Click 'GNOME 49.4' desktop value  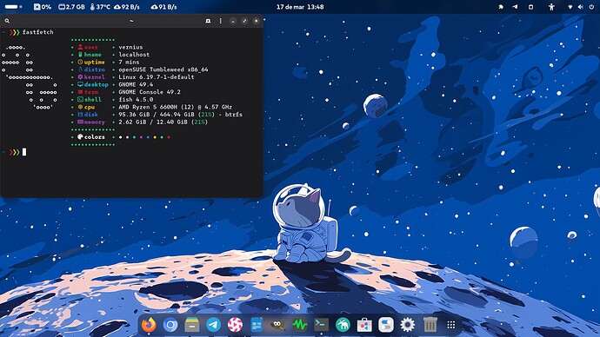[x=136, y=84]
